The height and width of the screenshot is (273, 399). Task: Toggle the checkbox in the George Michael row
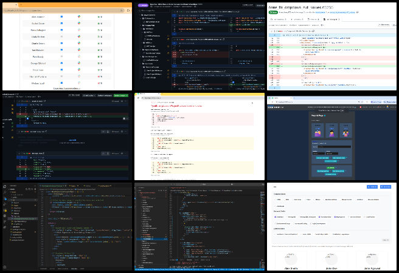pyautogui.click(x=61, y=63)
